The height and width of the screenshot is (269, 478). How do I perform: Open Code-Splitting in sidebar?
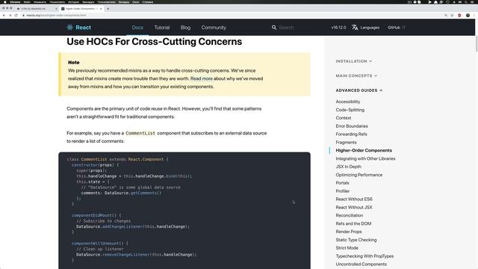click(x=350, y=110)
